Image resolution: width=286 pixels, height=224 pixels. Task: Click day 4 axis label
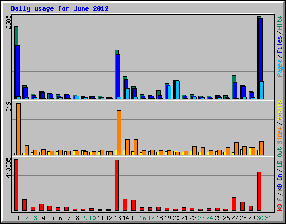44,218
